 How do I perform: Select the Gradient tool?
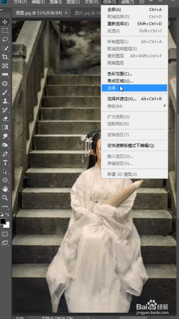(x=5, y=127)
